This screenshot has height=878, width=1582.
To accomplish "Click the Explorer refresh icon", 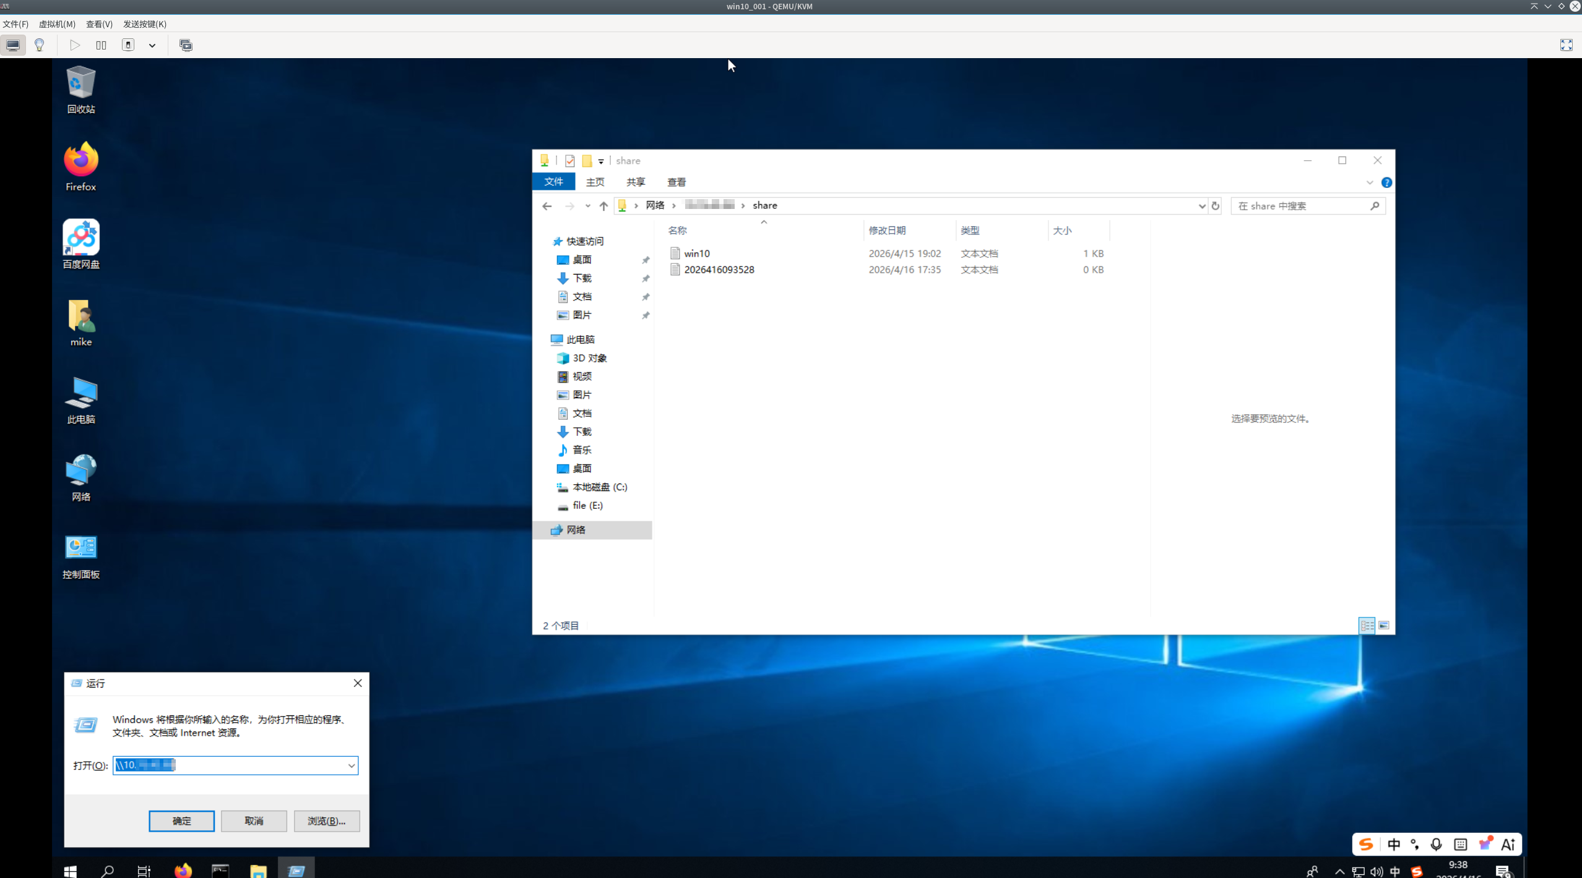I will [1215, 206].
